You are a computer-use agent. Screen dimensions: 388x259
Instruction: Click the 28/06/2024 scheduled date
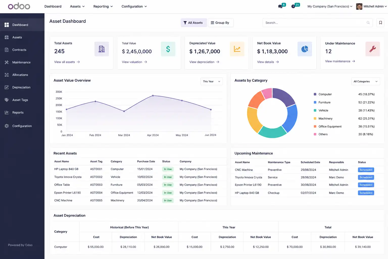pyautogui.click(x=308, y=177)
